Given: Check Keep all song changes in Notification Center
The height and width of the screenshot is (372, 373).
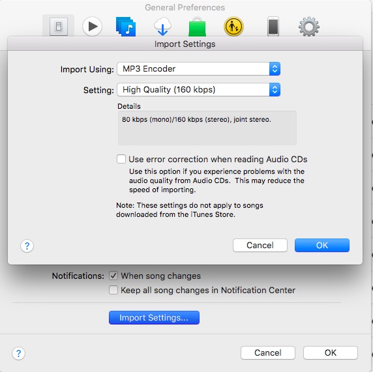Looking at the screenshot, I should click(x=113, y=290).
